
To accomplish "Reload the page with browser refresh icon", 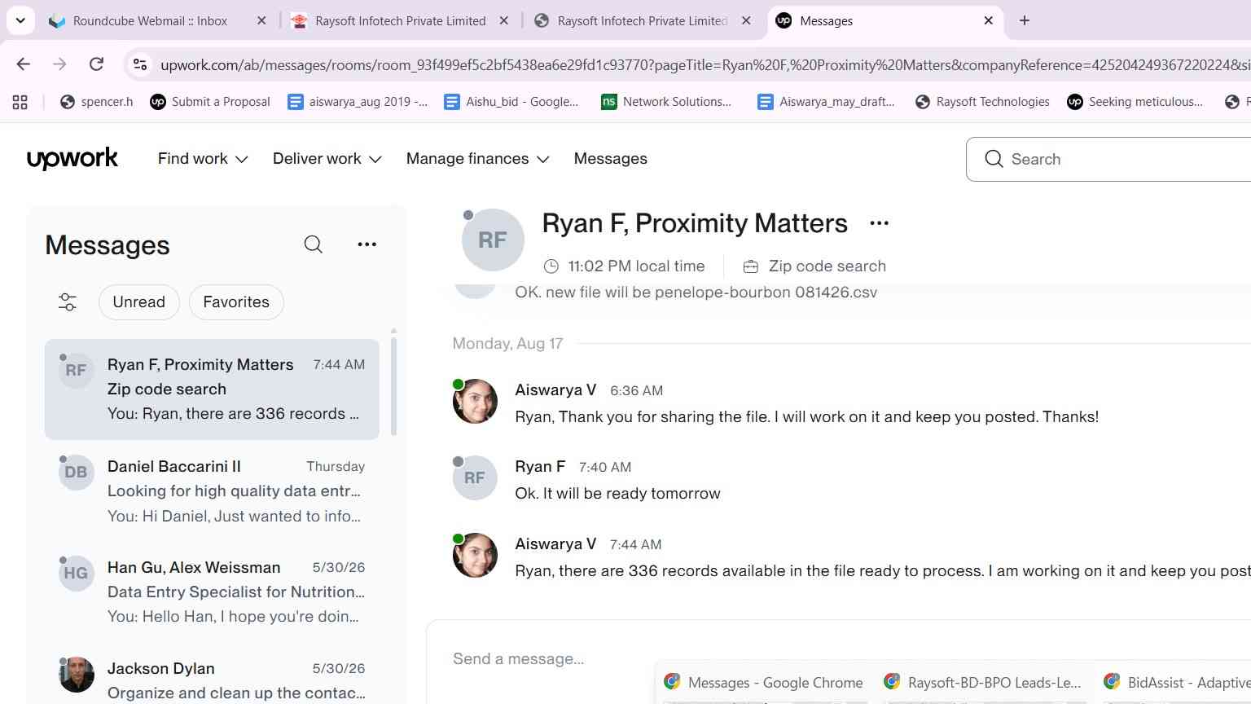I will (x=96, y=64).
